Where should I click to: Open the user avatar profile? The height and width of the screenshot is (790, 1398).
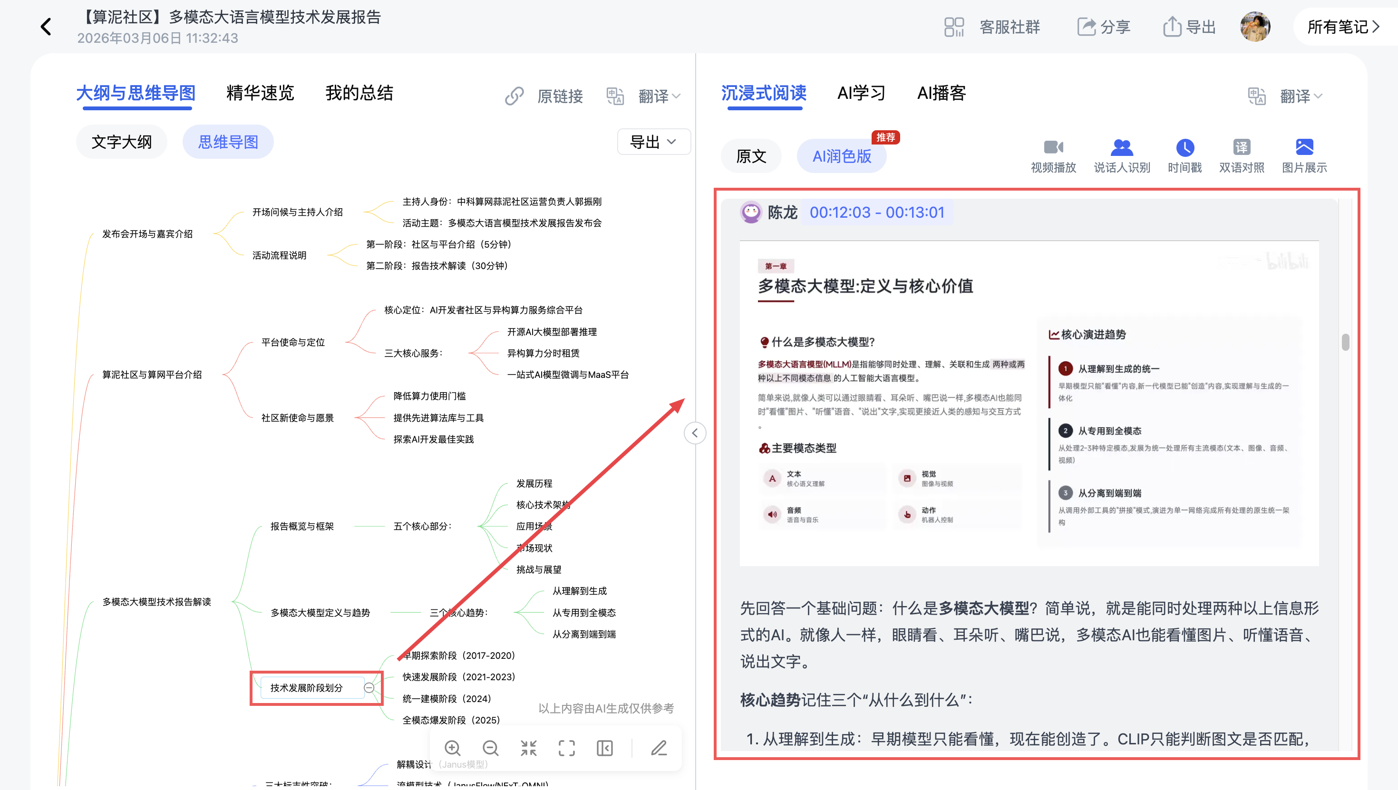1255,26
